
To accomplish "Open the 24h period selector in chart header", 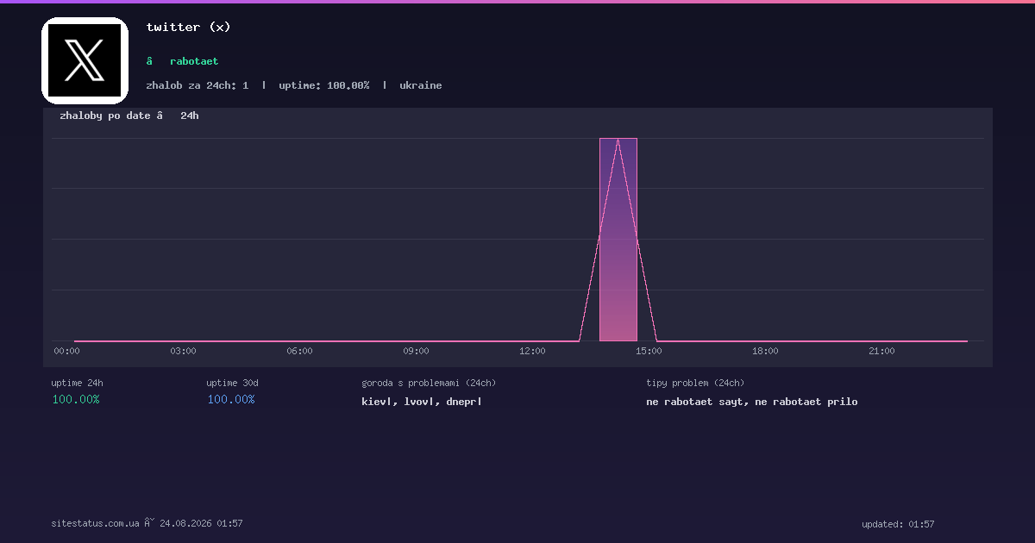I will click(x=190, y=115).
